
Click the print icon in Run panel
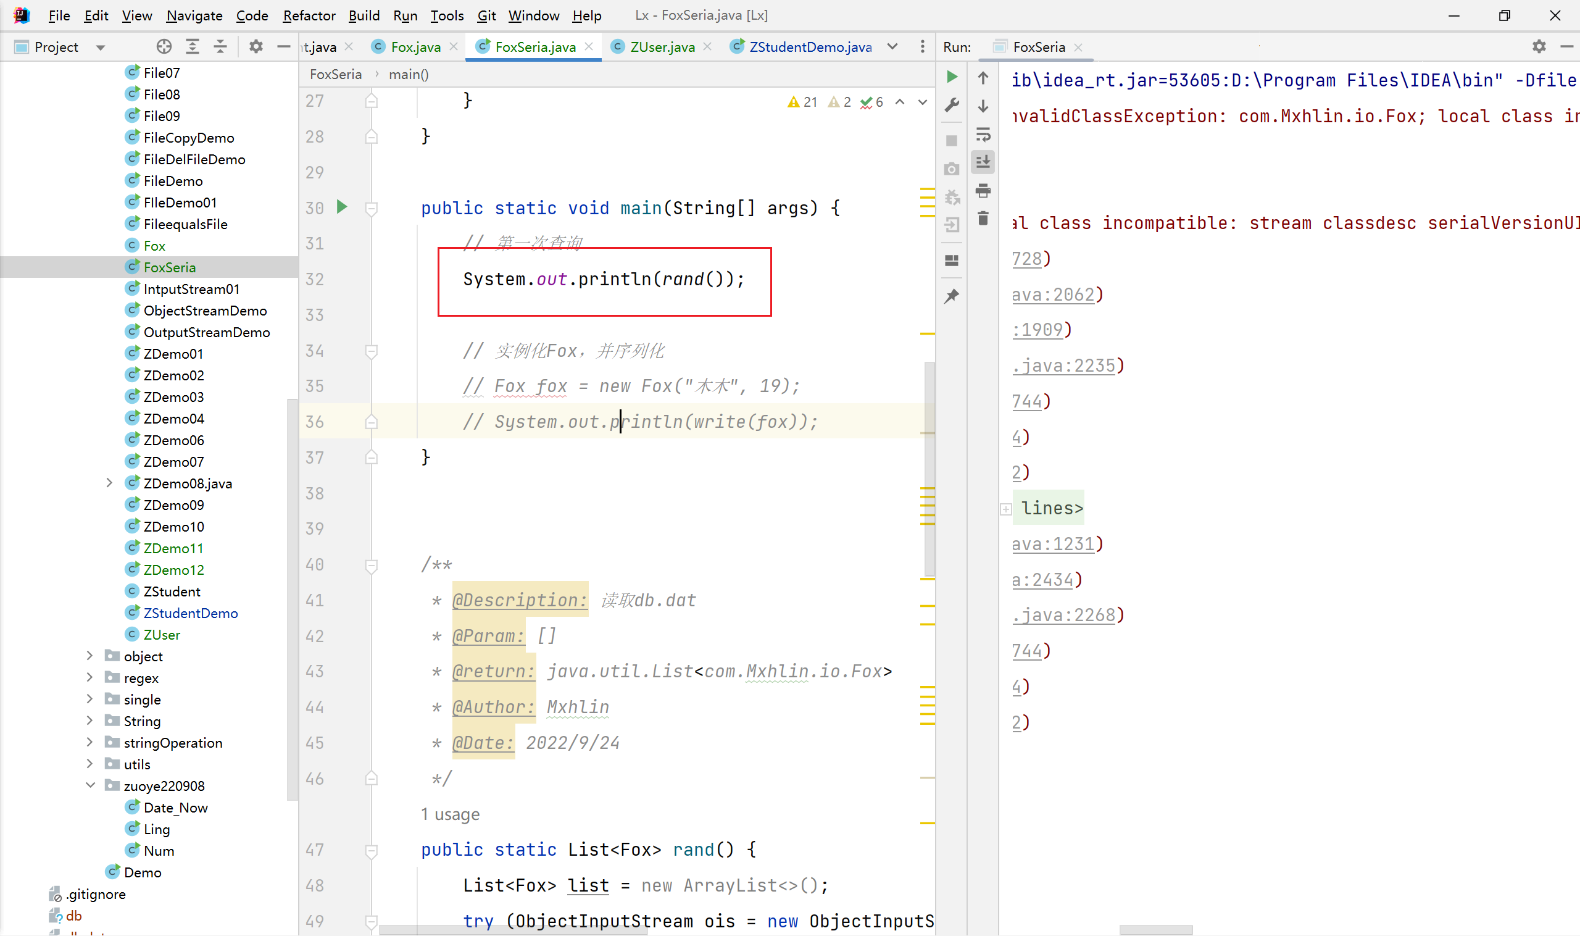[983, 190]
